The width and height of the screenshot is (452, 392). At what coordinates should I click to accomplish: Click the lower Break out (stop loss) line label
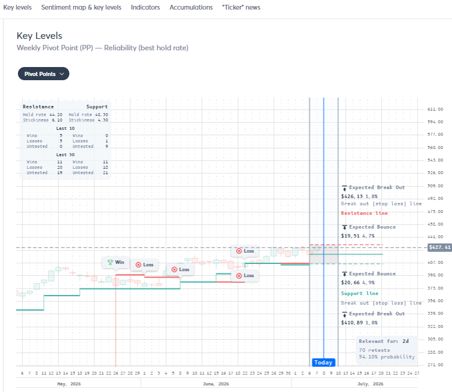click(x=381, y=303)
